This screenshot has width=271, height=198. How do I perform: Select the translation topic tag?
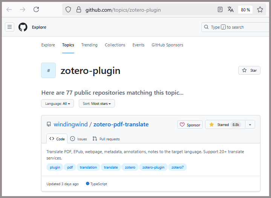(88, 167)
